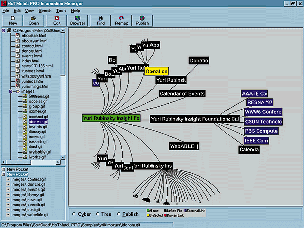This screenshot has height=228, width=304.
Task: Click images\icontact.gif in the pocket list
Action: pyautogui.click(x=28, y=179)
